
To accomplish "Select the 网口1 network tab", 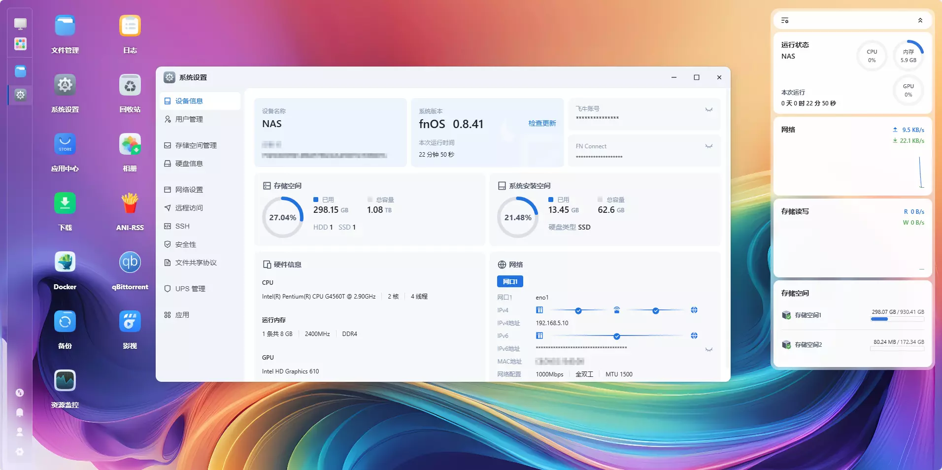I will [x=510, y=281].
